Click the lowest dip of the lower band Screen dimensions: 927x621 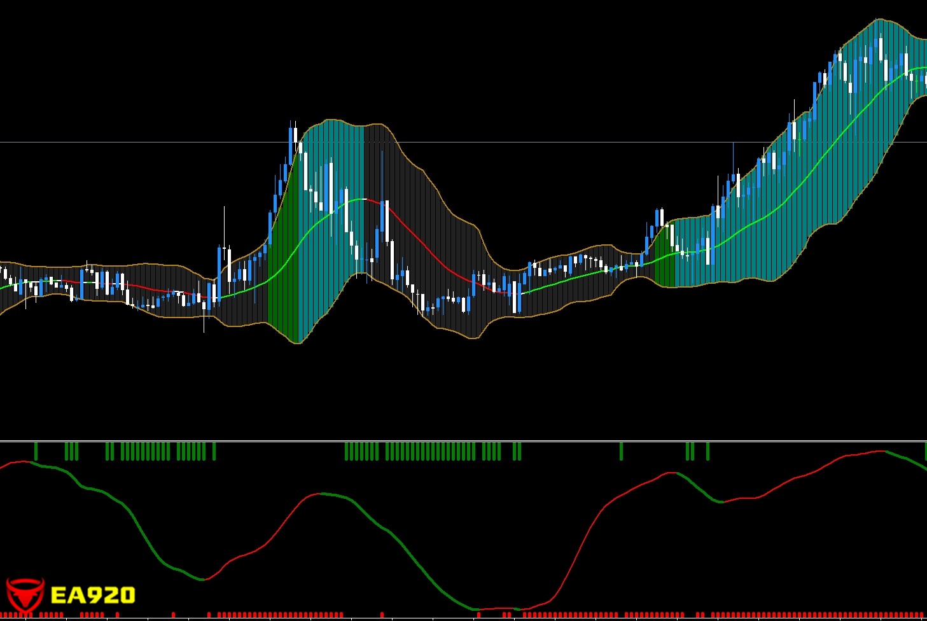coord(298,342)
